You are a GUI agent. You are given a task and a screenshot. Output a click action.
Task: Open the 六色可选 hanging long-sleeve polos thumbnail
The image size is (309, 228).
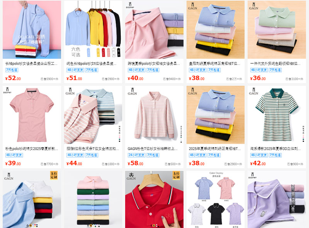coord(93,30)
